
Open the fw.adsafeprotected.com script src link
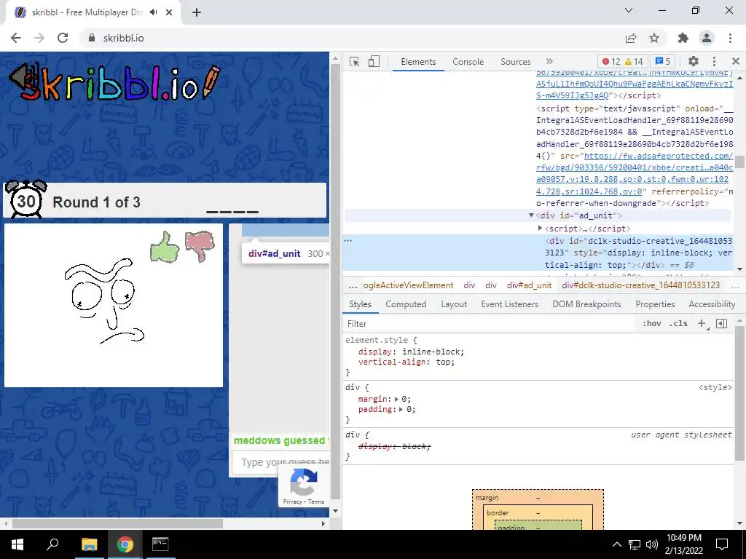point(635,173)
